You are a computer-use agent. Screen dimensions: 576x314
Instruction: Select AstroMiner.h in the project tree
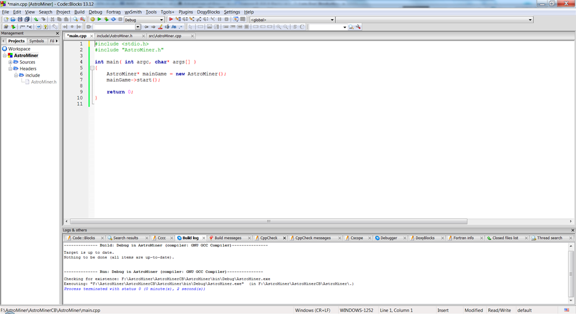click(44, 82)
